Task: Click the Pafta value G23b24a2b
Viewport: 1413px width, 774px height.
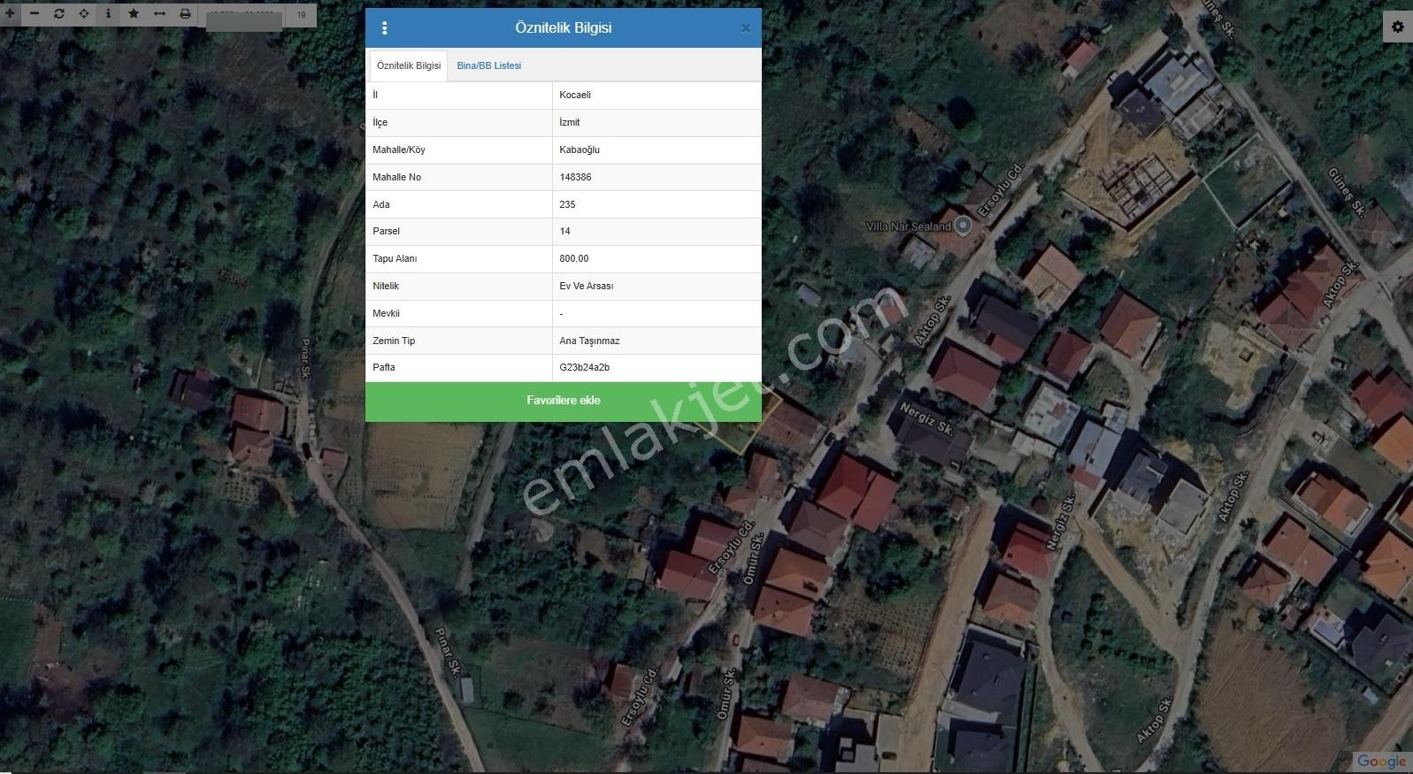Action: point(584,367)
